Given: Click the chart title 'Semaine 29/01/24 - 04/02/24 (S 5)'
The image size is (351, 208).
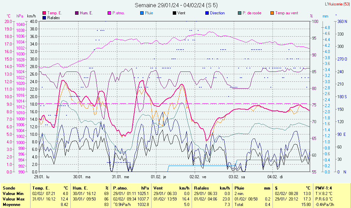Looking at the screenshot, I should 176,5.
